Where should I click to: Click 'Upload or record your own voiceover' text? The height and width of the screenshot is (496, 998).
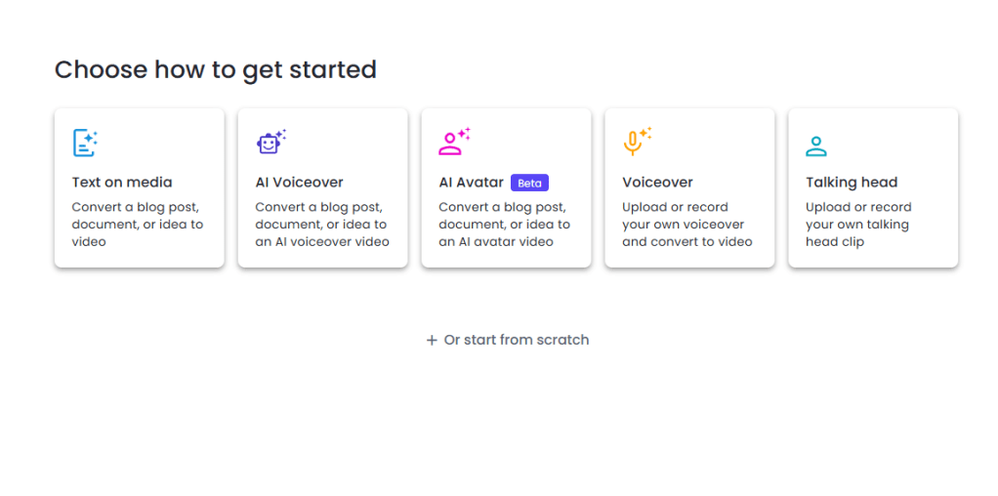coord(683,216)
